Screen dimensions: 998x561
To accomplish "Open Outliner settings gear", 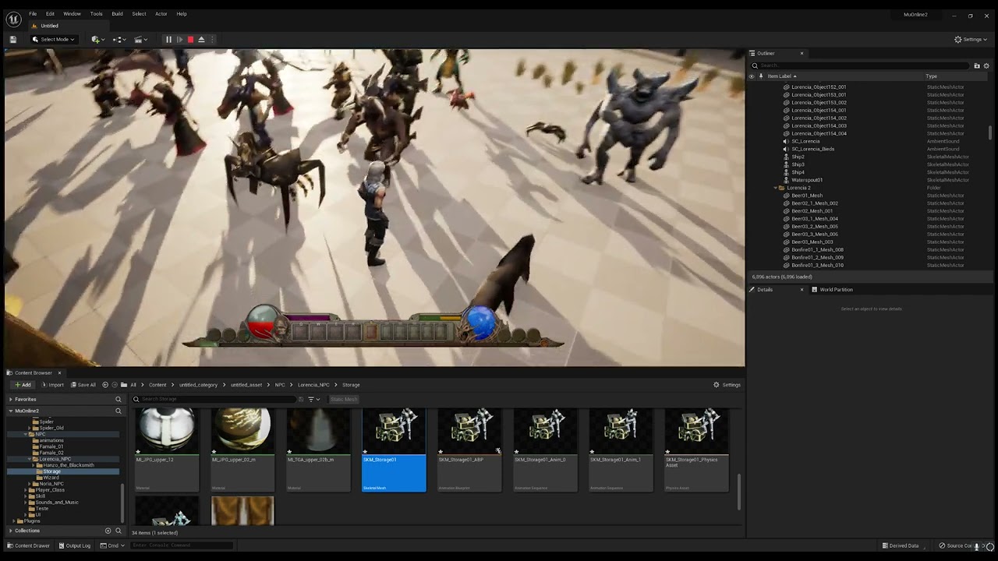I will pyautogui.click(x=986, y=66).
